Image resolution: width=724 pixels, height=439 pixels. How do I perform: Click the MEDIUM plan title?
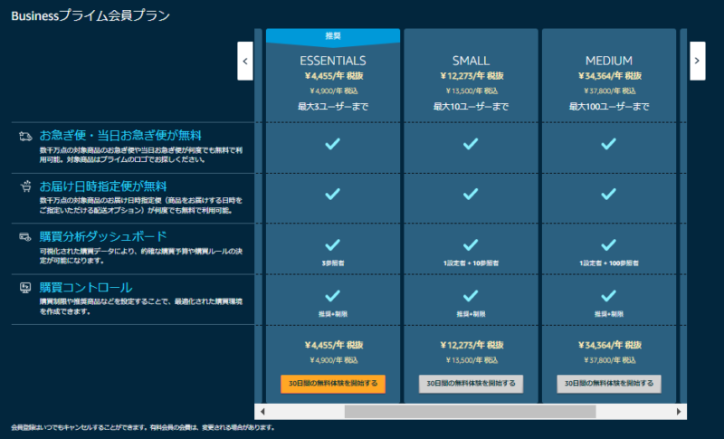point(609,61)
